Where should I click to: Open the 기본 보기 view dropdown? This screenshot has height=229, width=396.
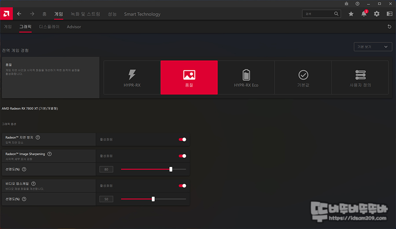pos(373,47)
